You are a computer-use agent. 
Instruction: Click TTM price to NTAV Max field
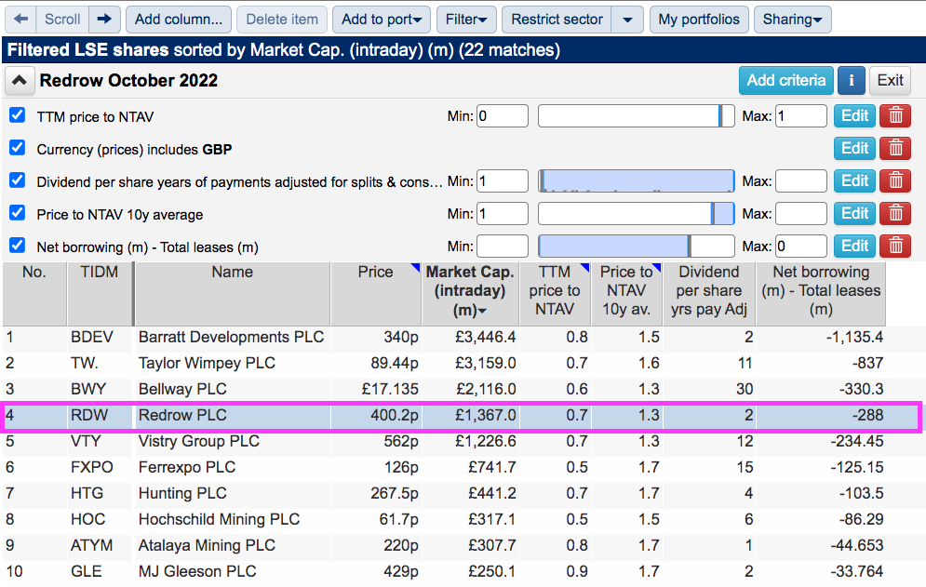coord(800,115)
